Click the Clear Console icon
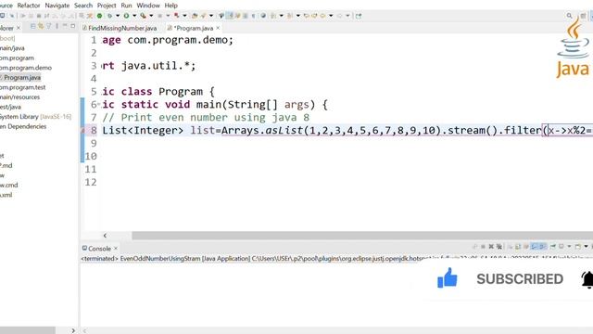The image size is (593, 334). [511, 247]
